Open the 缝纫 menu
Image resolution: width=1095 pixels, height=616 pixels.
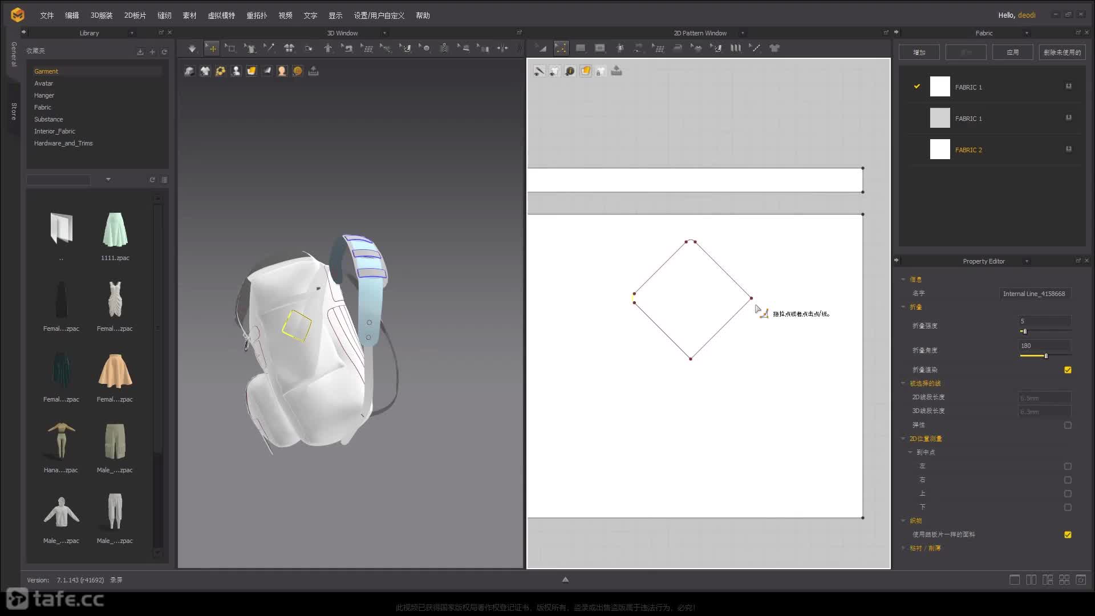coord(164,15)
